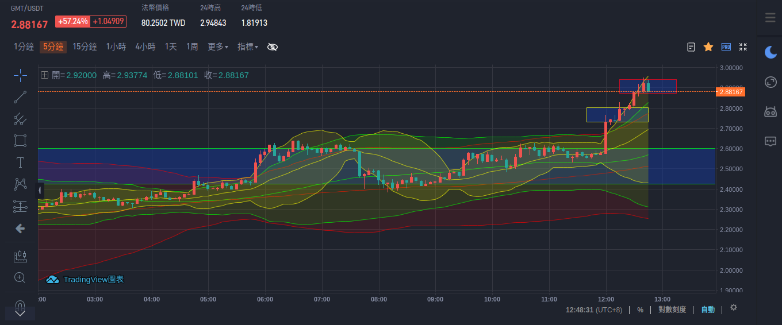Open the 指標 indicators dropdown

point(248,47)
